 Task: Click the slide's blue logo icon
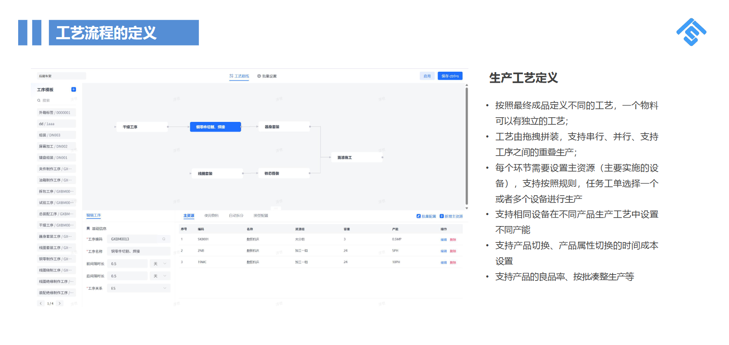[x=691, y=32]
